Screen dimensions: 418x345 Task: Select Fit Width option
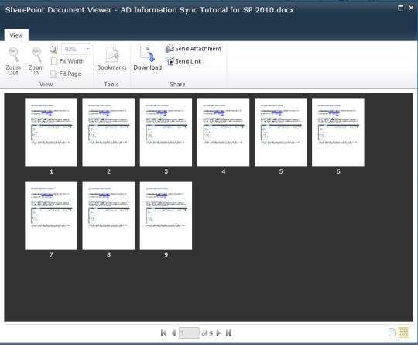67,61
